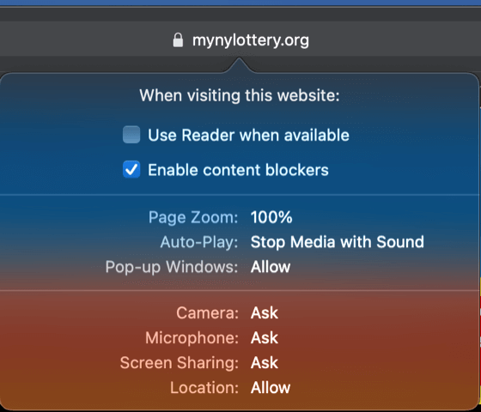
Task: Click the When visiting this website heading
Action: point(240,95)
